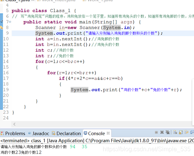
Task: Click 'for(r=1;r<=b;r++)' on line 16
Action: (72, 73)
